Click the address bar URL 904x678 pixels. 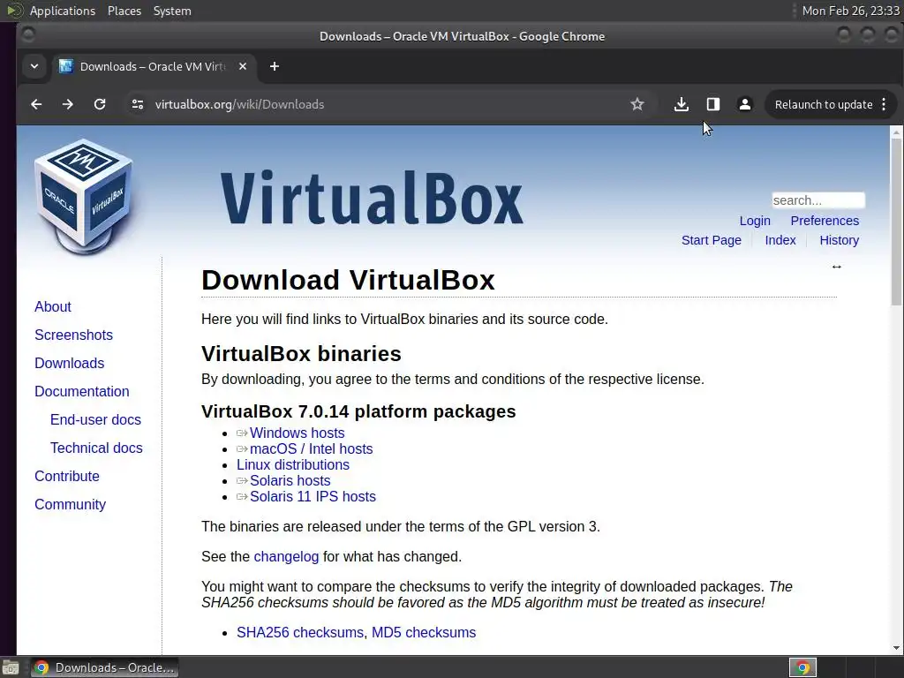pos(239,104)
